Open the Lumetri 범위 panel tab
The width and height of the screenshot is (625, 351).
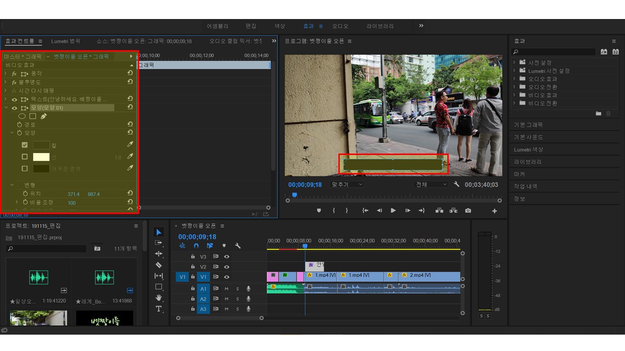point(65,41)
